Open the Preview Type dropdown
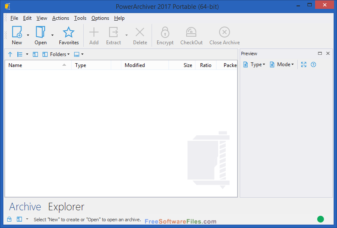 (254, 64)
